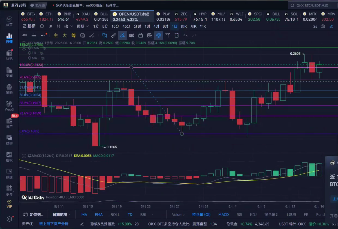Toggle the magnet snap mode
This screenshot has height=229, width=338.
pyautogui.click(x=159, y=35)
